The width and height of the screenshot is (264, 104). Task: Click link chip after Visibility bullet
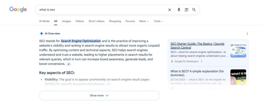109,84
